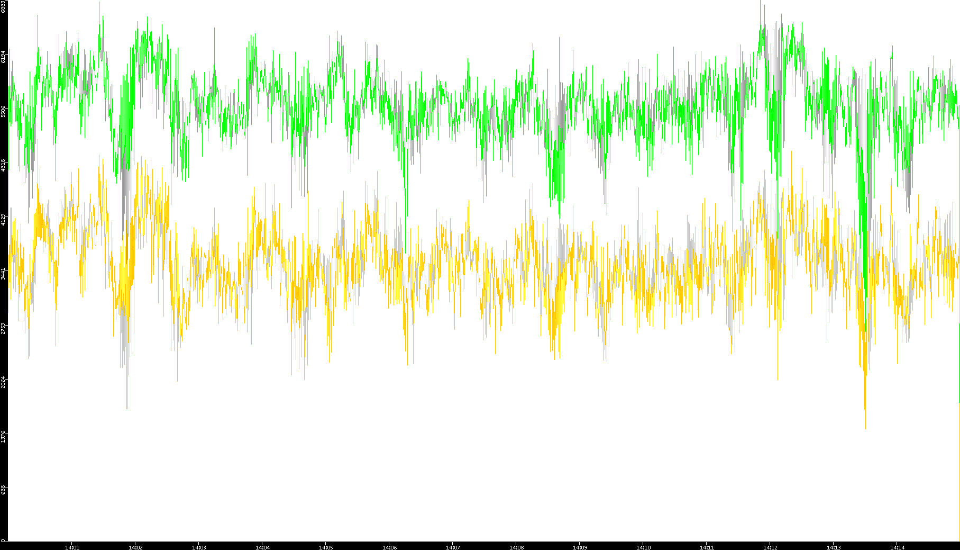Click the 2753 y-axis value label
The width and height of the screenshot is (960, 550).
3,328
